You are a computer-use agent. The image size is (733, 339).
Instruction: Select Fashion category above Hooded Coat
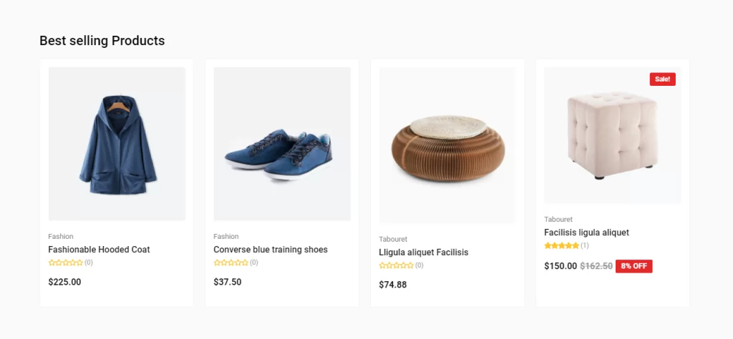[x=61, y=236]
